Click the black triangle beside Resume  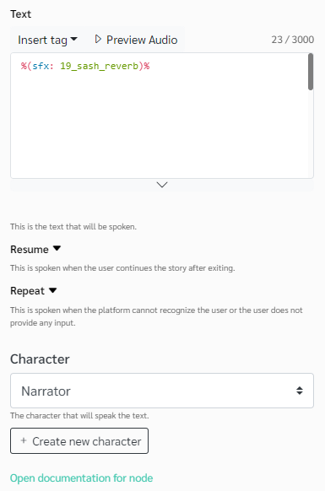(x=57, y=248)
